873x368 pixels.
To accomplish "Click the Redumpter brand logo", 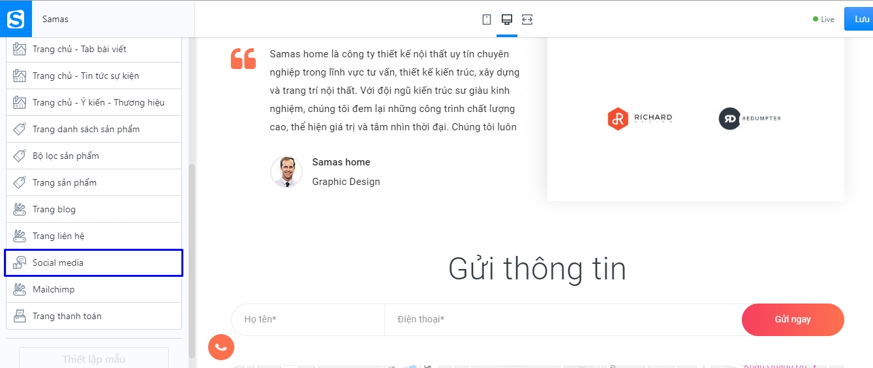I will tap(750, 119).
